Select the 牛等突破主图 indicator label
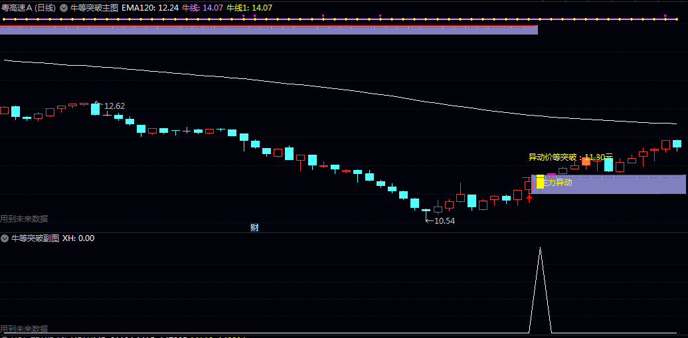The width and height of the screenshot is (688, 338). (x=94, y=7)
